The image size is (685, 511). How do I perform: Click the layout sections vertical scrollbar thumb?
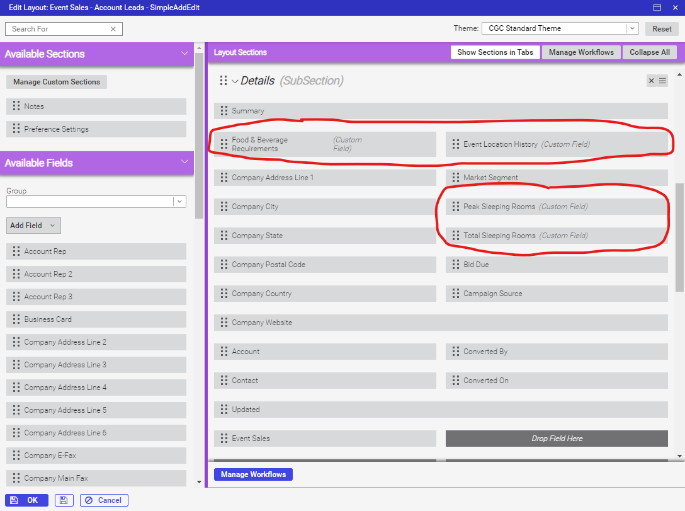(679, 238)
